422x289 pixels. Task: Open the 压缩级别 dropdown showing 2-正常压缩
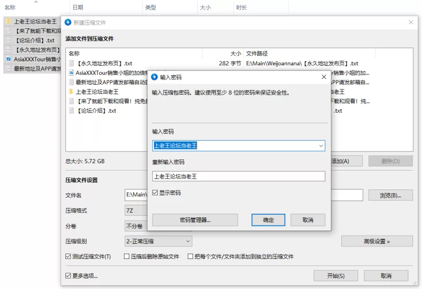coord(158,241)
